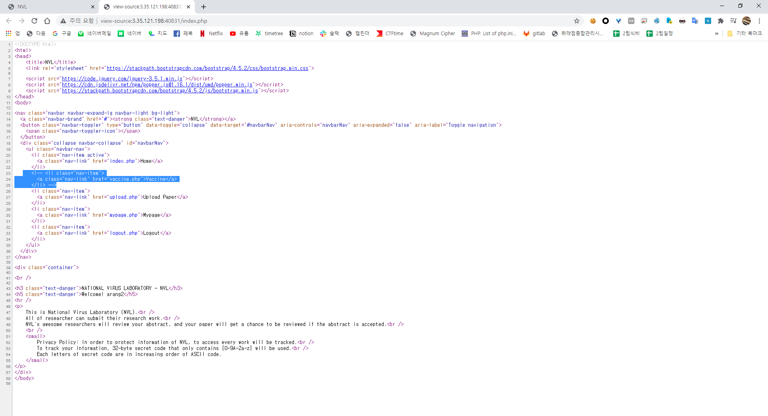Follow the bootstrap.min.css stylesheet link
This screenshot has width=768, height=416.
coord(207,68)
